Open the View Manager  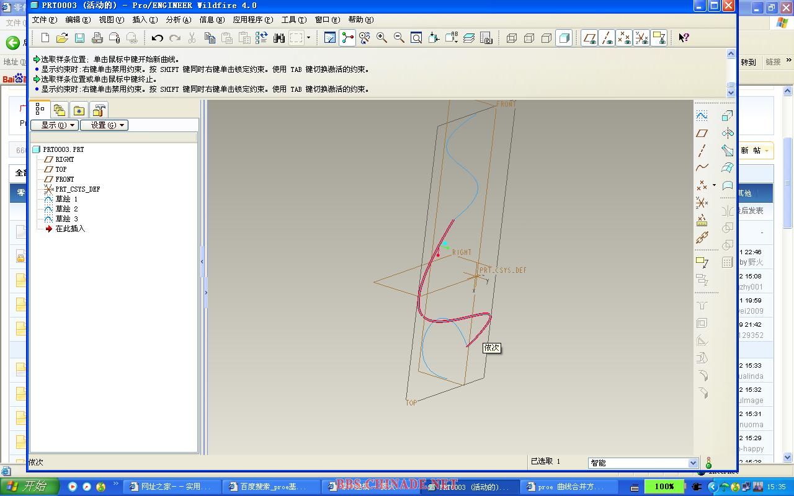[x=486, y=38]
